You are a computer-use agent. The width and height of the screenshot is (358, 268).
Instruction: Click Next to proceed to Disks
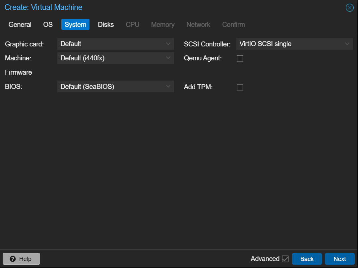click(339, 259)
